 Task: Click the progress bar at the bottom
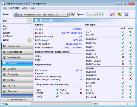(62, 104)
